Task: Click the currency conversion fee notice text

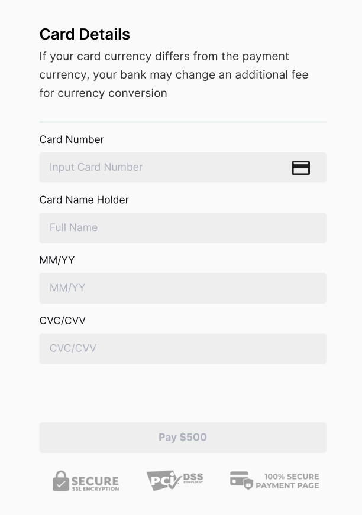Action: tap(174, 75)
